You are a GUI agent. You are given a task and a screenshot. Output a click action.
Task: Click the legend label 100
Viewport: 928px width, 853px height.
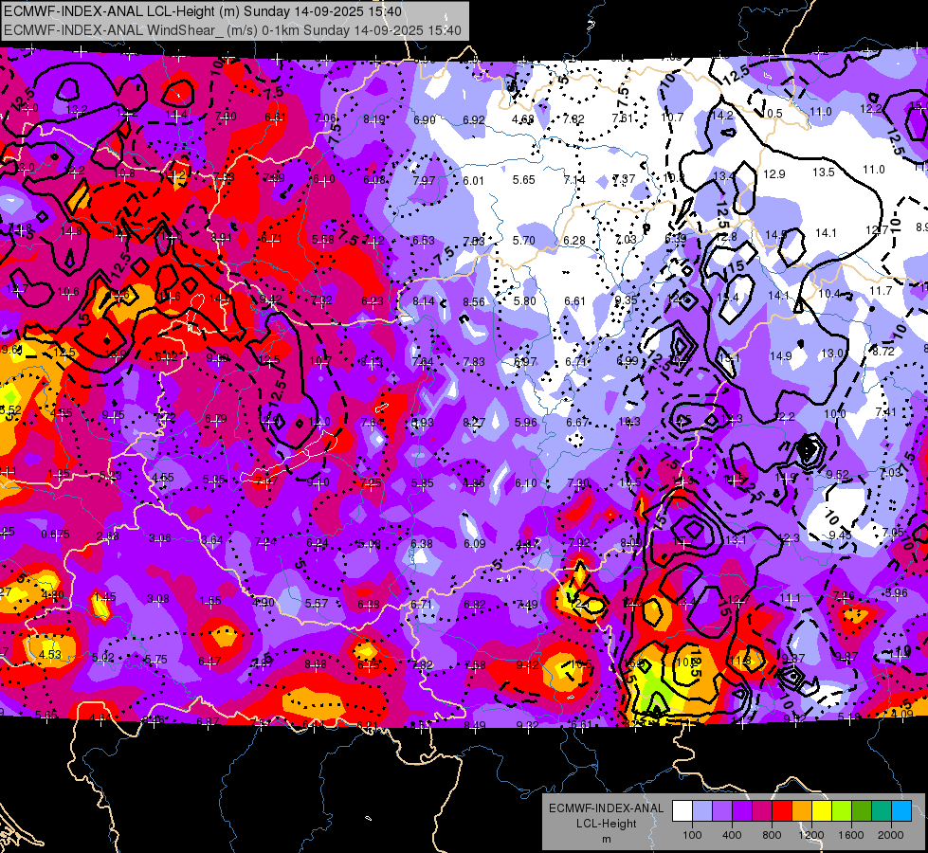click(692, 835)
